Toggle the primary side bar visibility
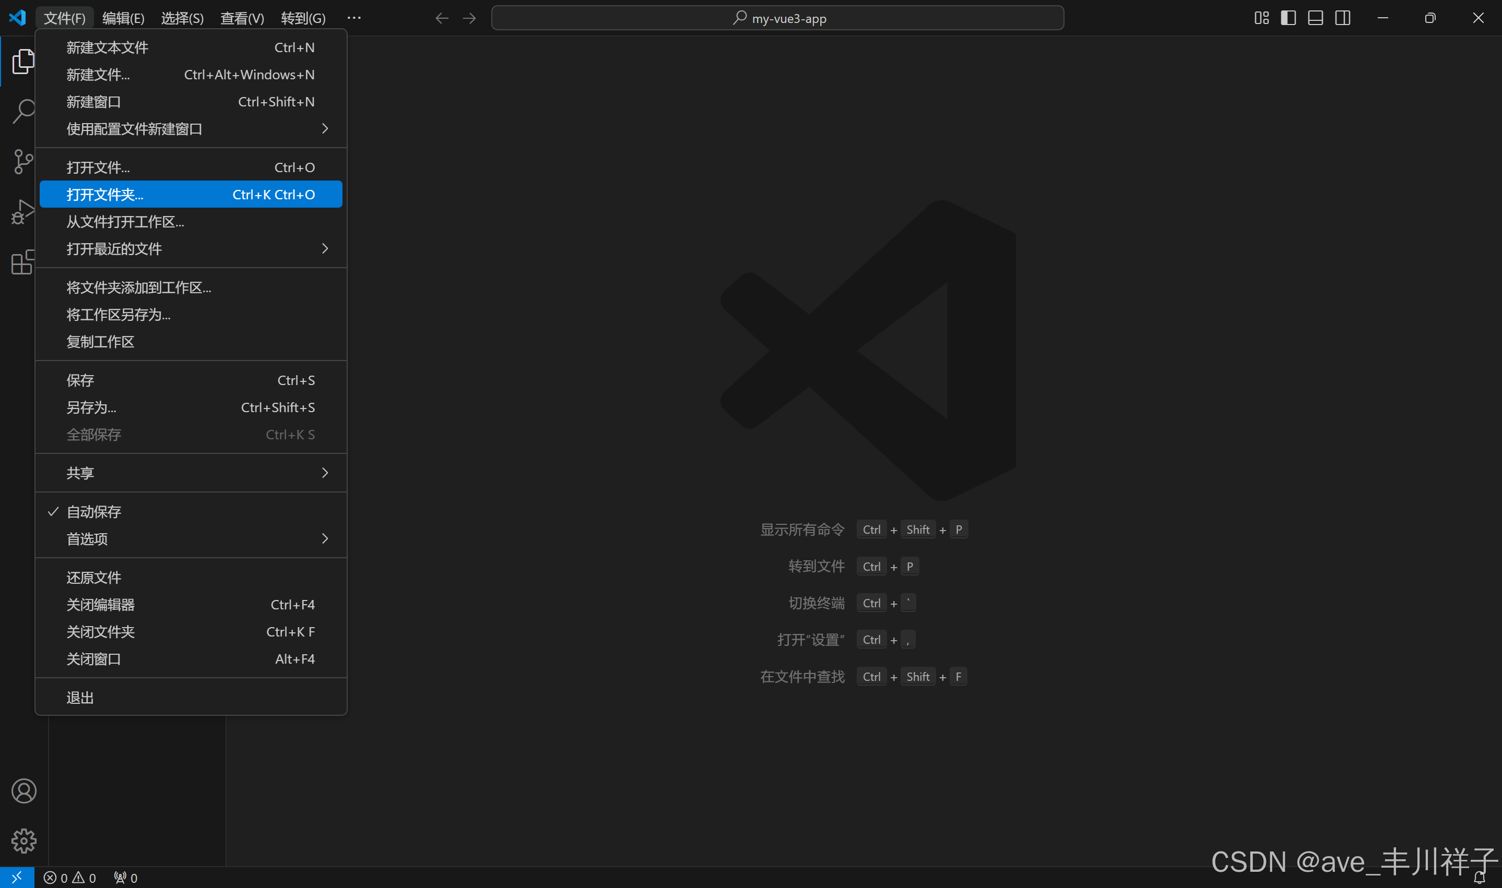 1288,18
